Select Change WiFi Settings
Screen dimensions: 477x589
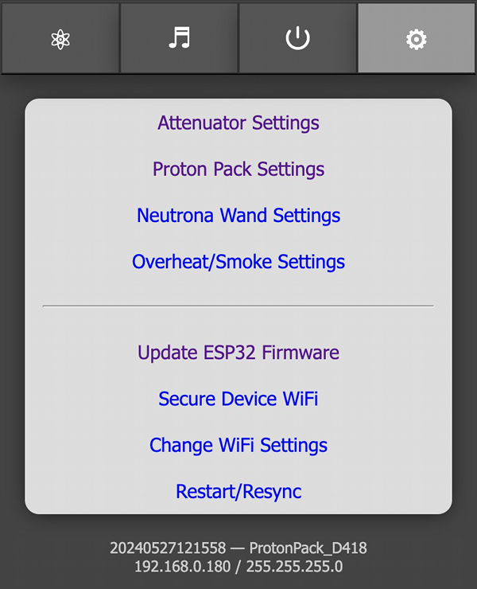[x=238, y=445]
